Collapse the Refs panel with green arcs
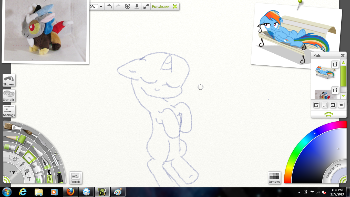The height and width of the screenshot is (197, 350). coord(329,114)
